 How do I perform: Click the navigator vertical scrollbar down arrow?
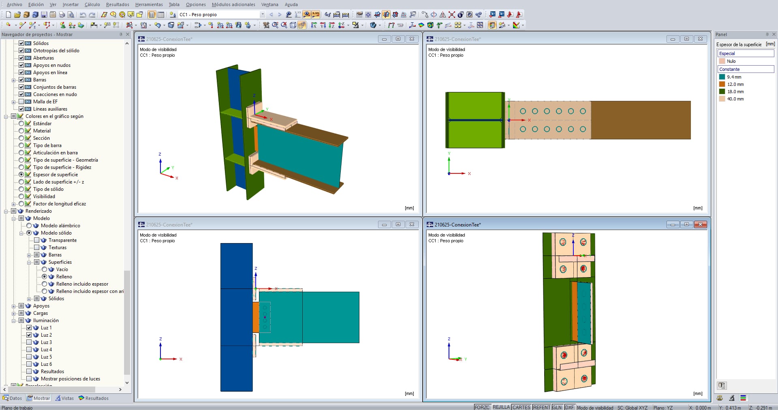click(127, 382)
